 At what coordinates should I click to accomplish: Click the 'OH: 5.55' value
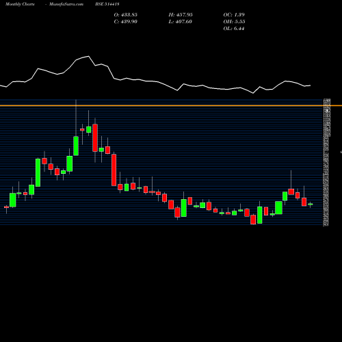(x=234, y=22)
